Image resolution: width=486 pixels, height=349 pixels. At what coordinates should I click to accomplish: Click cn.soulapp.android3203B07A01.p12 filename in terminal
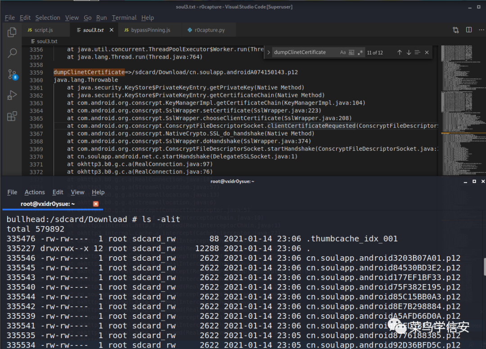[x=383, y=258]
